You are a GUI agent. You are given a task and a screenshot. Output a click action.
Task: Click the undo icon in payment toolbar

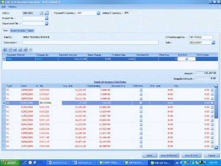click(30, 50)
